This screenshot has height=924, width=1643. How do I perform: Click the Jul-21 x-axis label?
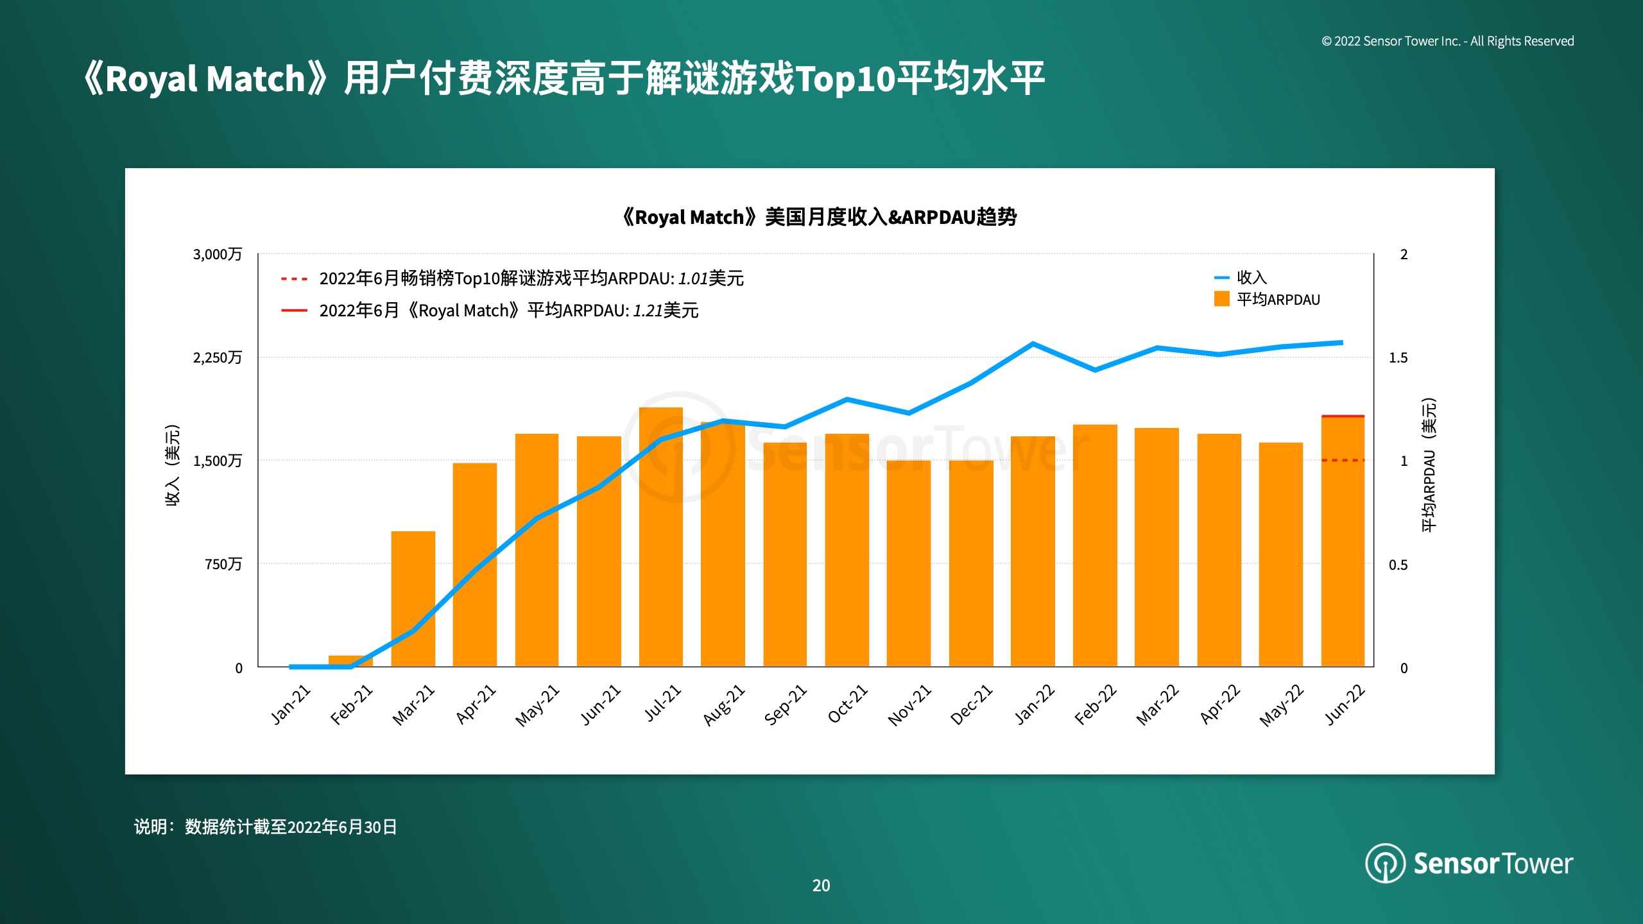click(662, 703)
